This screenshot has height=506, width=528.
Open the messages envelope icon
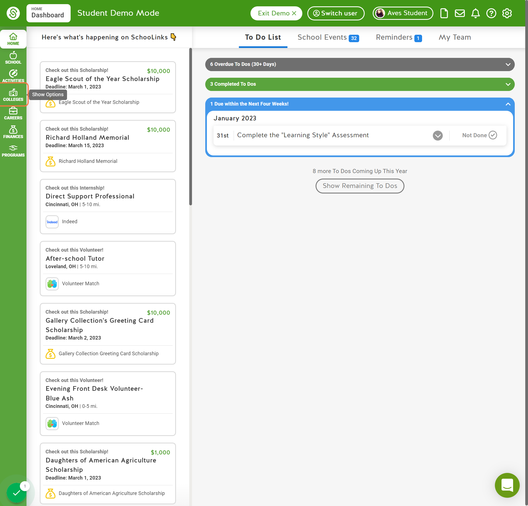pyautogui.click(x=460, y=13)
